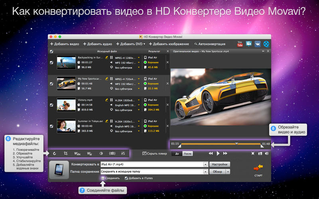The image size is (319, 199).
Task: Click the Настройки button
Action: (220, 164)
